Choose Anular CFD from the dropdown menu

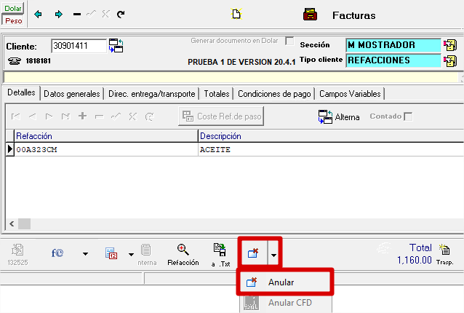[x=285, y=303]
